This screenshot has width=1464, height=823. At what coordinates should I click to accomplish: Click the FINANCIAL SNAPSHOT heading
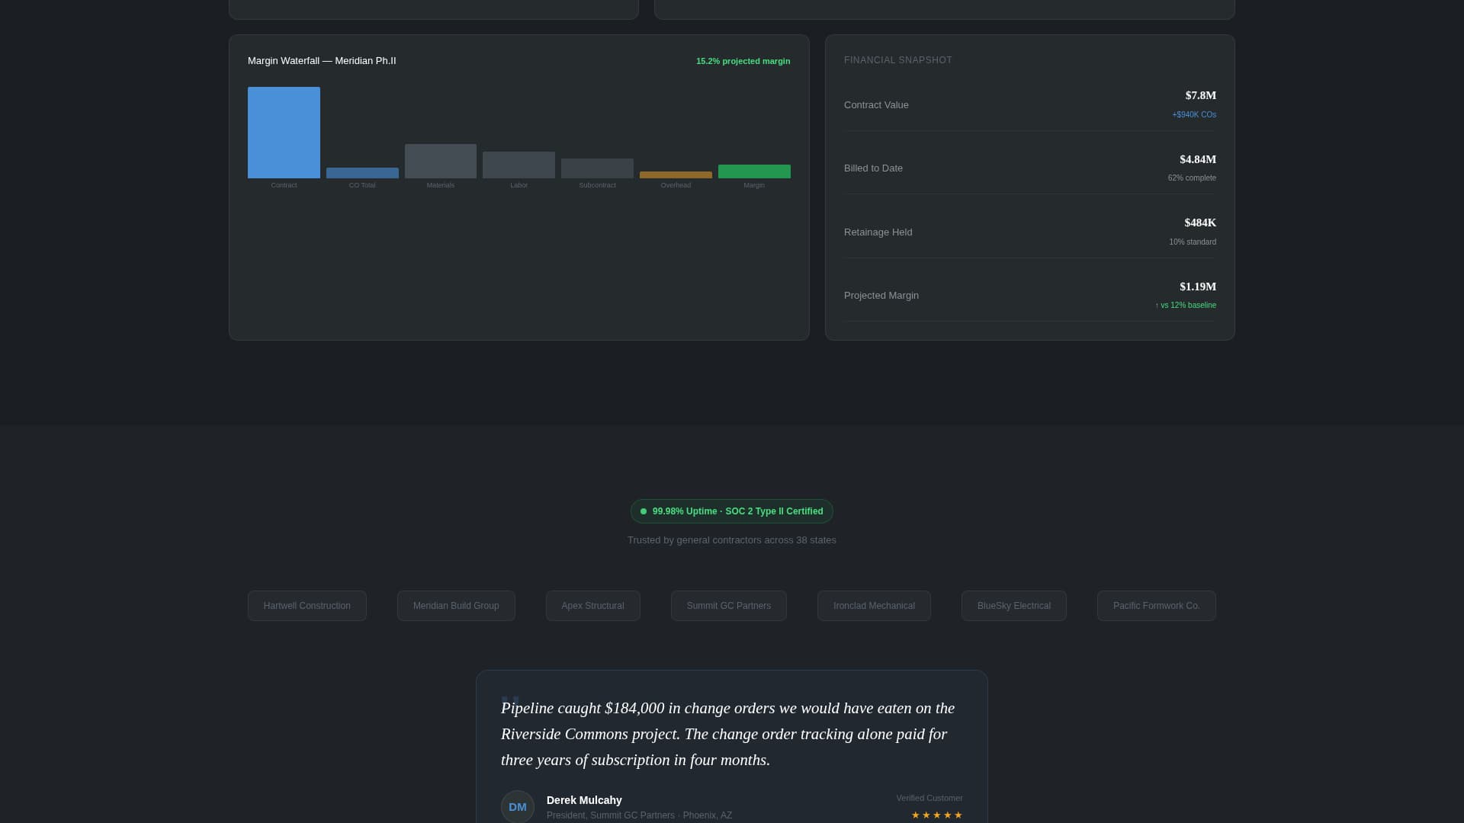pos(898,60)
